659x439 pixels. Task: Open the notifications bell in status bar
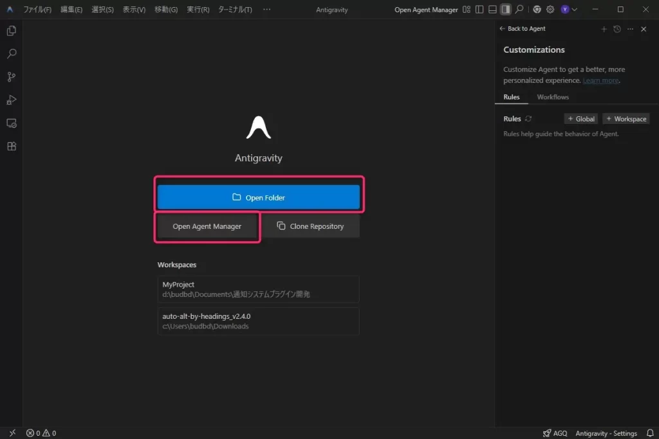(x=650, y=433)
